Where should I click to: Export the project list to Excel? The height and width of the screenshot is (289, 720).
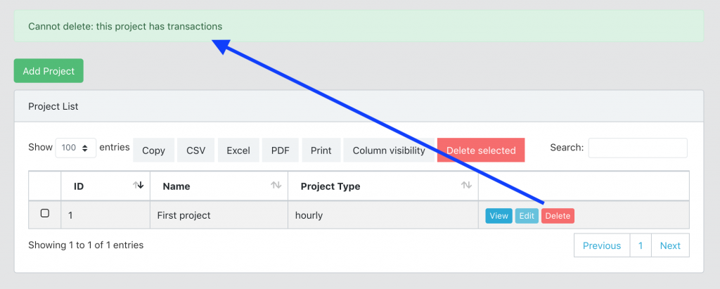click(x=238, y=150)
